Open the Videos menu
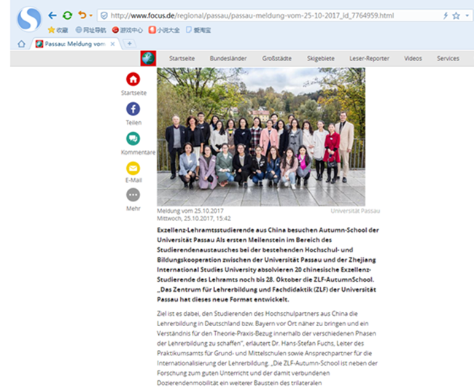Viewport: 474px width, 391px height. tap(413, 58)
